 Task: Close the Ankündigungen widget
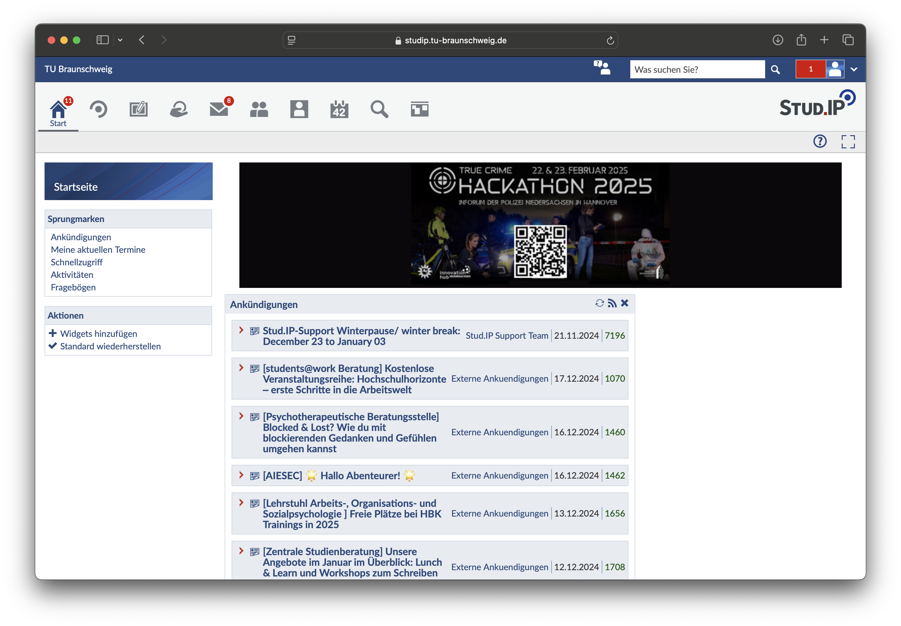[625, 303]
